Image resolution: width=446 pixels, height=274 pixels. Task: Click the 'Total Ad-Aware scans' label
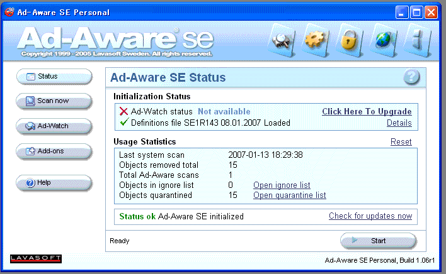pos(159,175)
